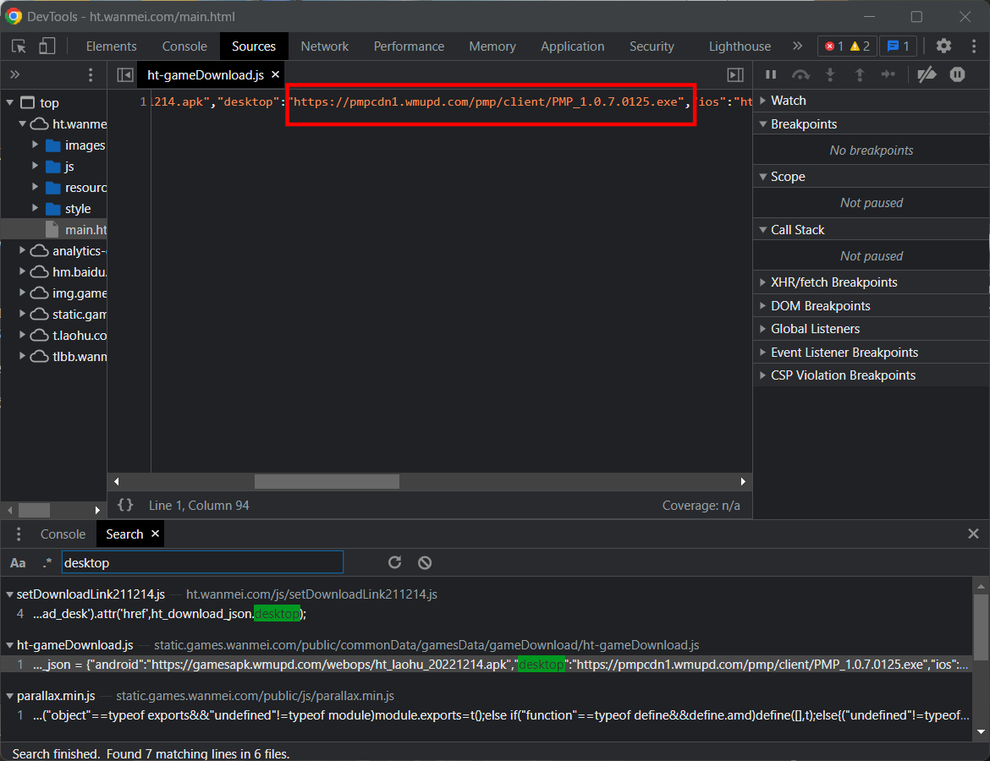
Task: Expand the analytics domain node
Action: [22, 250]
